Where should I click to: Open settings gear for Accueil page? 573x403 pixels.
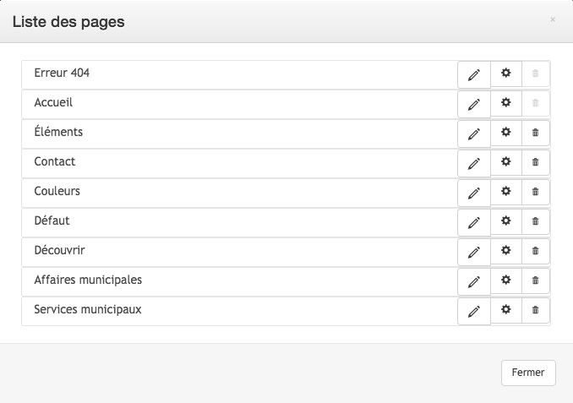coord(505,103)
